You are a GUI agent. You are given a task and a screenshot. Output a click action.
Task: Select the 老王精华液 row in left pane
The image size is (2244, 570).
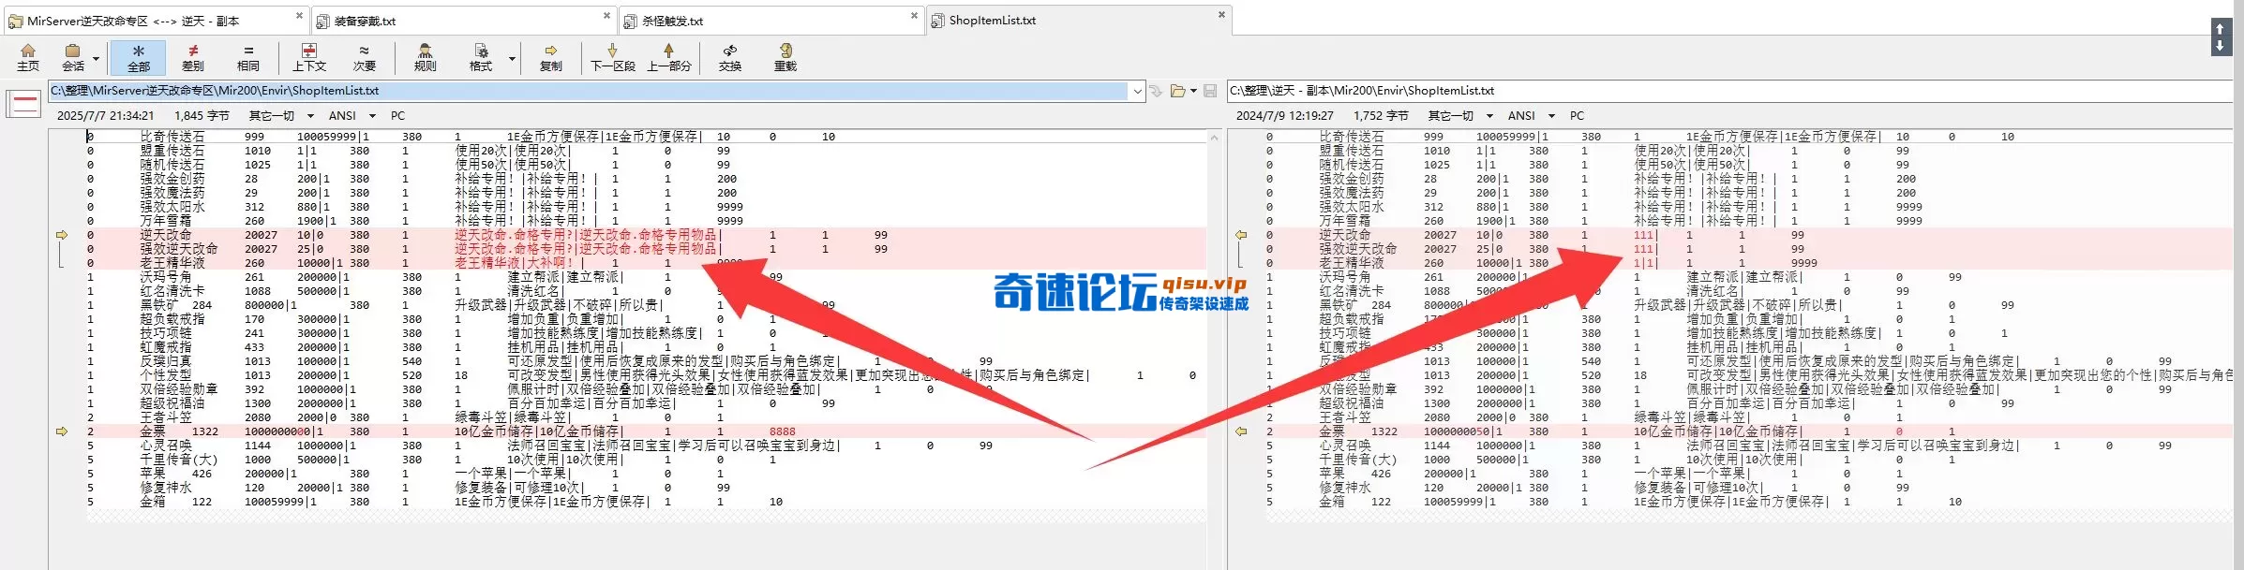628,263
